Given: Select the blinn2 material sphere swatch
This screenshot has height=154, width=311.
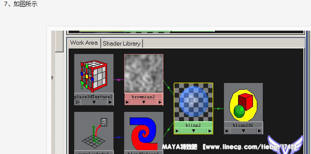Looking at the screenshot, I should coord(193,102).
